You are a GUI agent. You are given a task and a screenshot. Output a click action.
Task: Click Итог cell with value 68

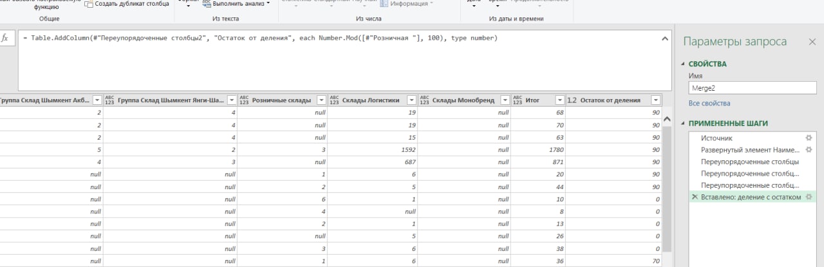(x=538, y=113)
